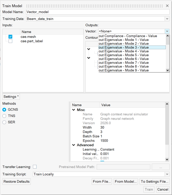
Task: Click the Restore Defaults button
Action: [x=17, y=182]
